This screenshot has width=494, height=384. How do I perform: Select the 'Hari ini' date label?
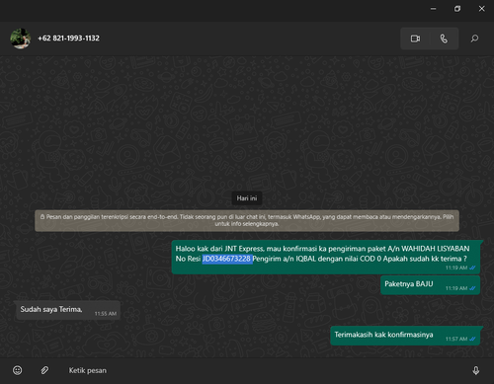click(247, 198)
